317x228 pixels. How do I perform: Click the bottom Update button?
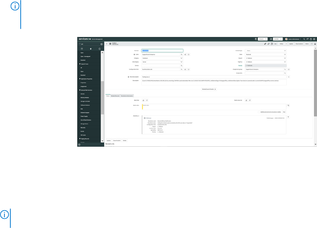point(109,140)
